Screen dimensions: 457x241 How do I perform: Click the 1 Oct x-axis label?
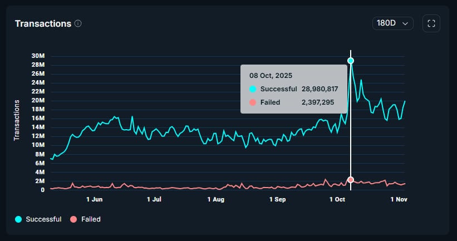(x=337, y=199)
